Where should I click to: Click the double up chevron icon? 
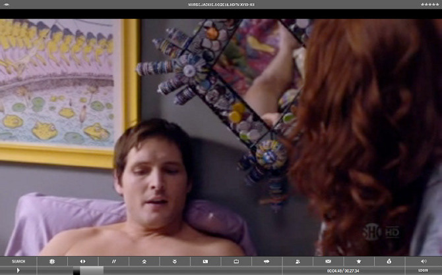click(x=144, y=261)
